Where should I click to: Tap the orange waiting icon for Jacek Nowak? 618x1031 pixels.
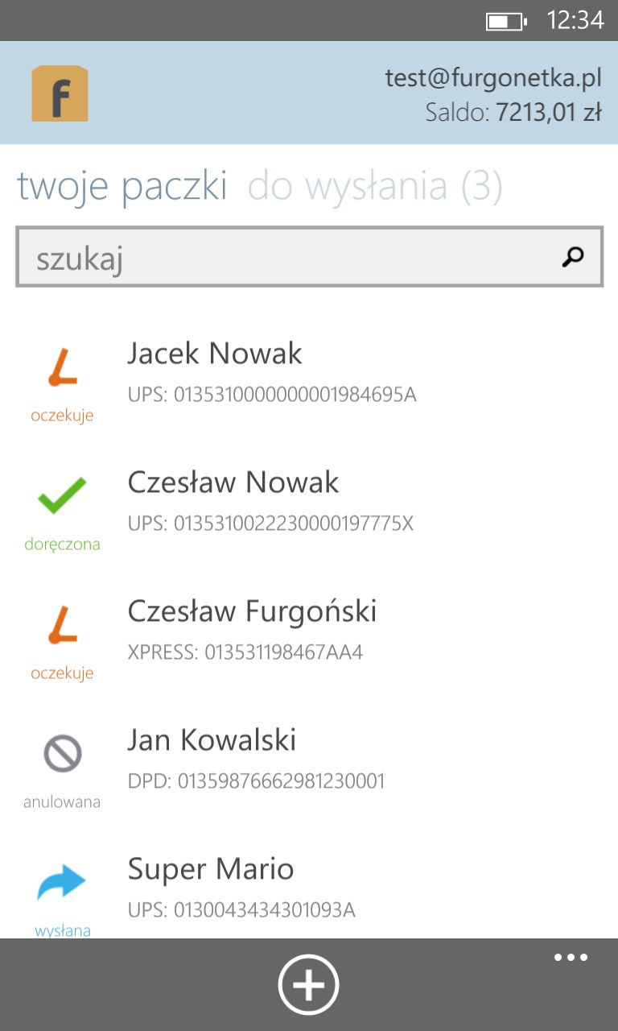62,369
